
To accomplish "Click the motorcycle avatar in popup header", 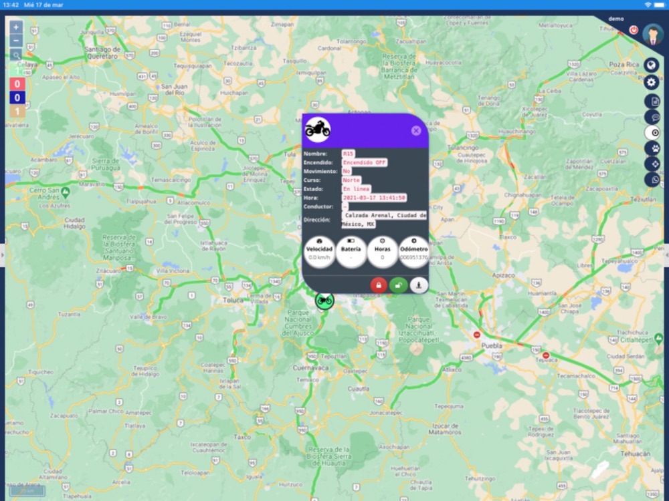I will (318, 130).
